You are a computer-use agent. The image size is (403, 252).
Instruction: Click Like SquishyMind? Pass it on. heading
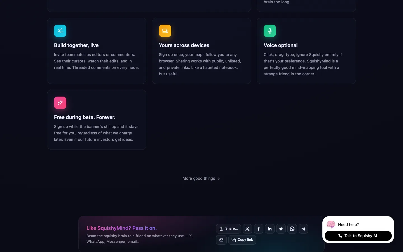[x=121, y=228]
